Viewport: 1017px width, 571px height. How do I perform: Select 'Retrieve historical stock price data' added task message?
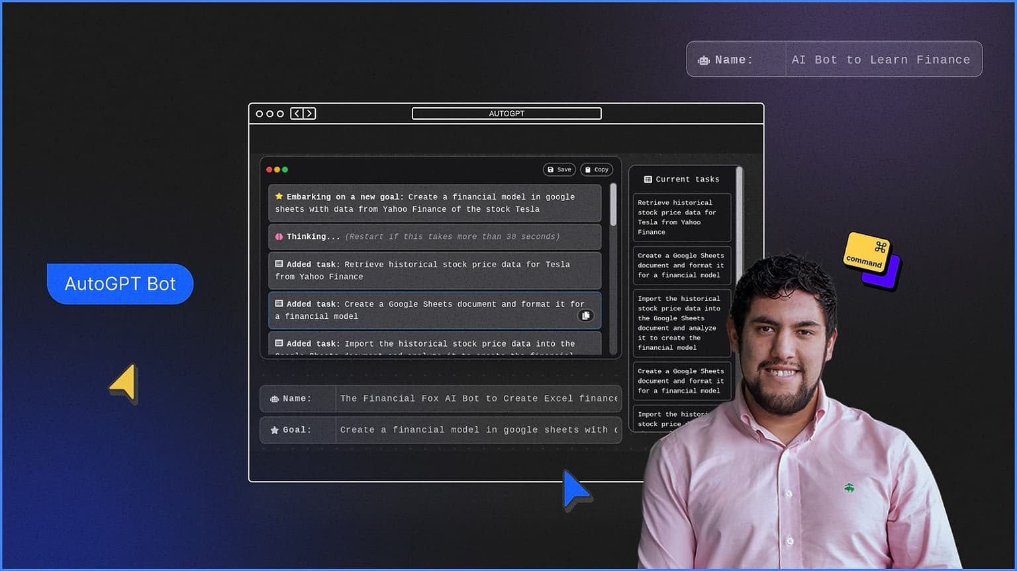tap(435, 271)
